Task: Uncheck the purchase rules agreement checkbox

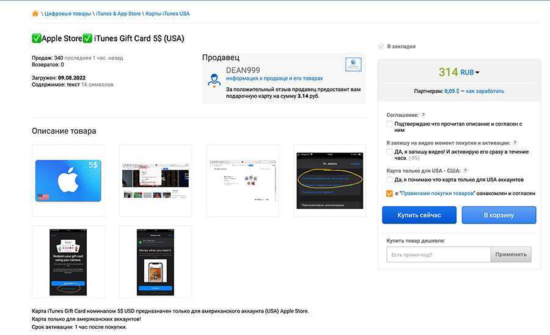Action: coord(390,193)
